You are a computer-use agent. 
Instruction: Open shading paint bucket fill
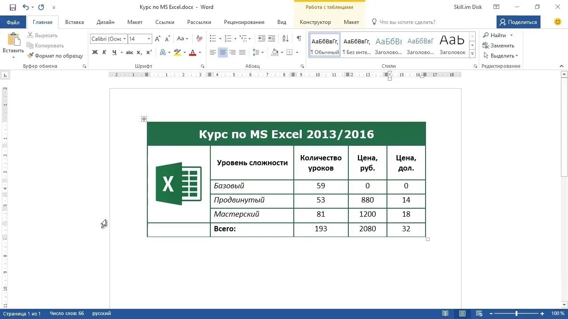(x=275, y=52)
